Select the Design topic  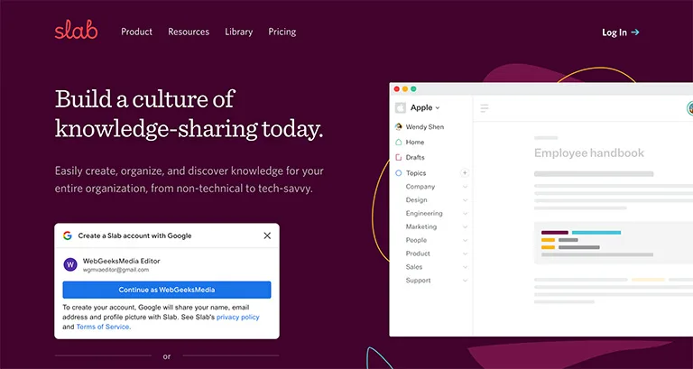click(x=416, y=199)
